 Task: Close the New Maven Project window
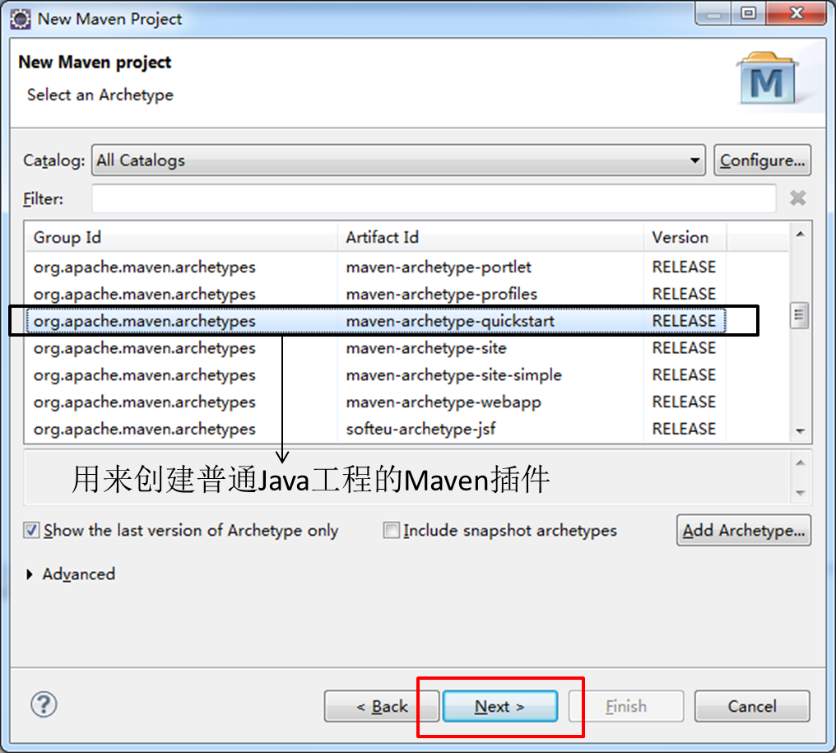click(796, 13)
